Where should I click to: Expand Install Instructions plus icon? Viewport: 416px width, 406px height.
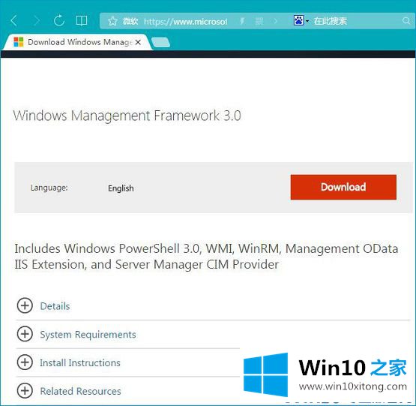[25, 362]
